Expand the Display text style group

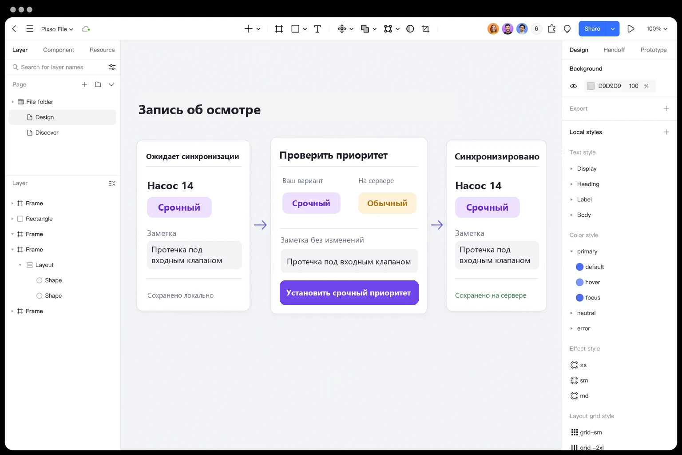[571, 169]
